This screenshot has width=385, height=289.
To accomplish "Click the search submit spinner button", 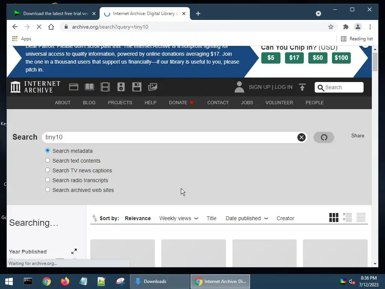I will (324, 137).
